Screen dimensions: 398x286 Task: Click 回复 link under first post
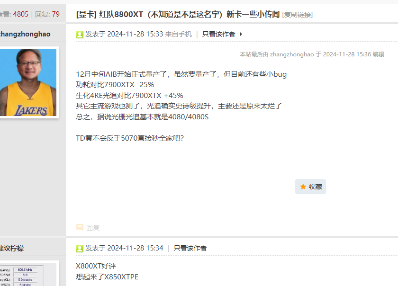[93, 228]
